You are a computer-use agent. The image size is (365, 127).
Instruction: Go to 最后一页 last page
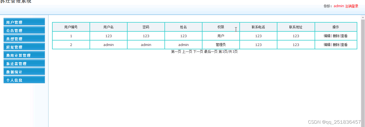point(211,52)
